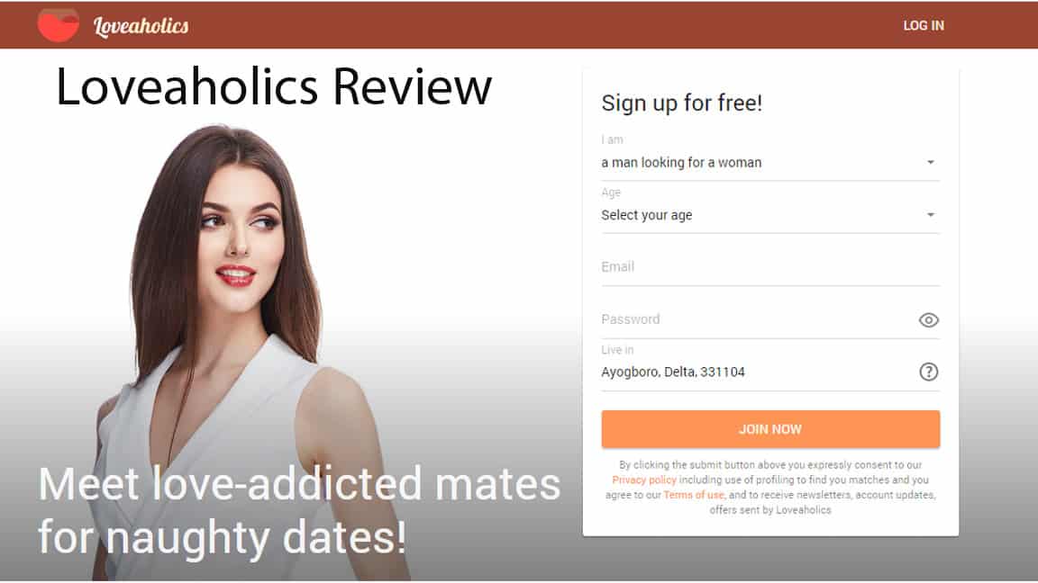Toggle password visibility eye icon

point(929,320)
